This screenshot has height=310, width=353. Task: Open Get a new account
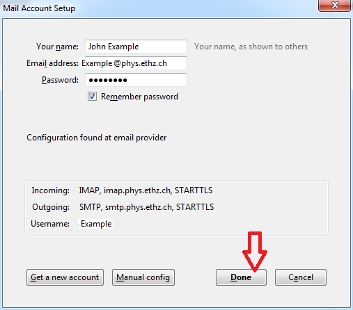(x=65, y=277)
